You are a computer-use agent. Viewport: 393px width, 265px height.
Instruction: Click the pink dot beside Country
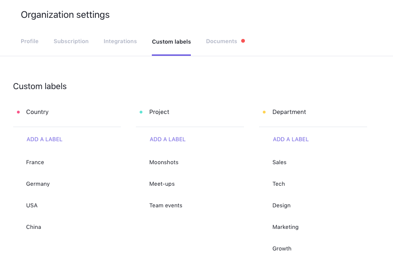[x=18, y=112]
